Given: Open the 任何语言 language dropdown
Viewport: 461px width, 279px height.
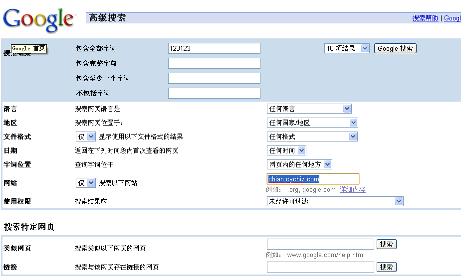Looking at the screenshot, I should click(x=309, y=109).
